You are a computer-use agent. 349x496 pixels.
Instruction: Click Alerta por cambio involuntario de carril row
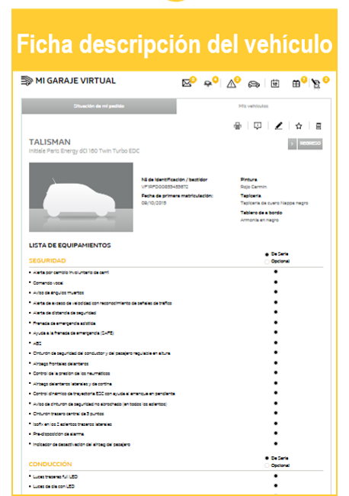[176, 272]
